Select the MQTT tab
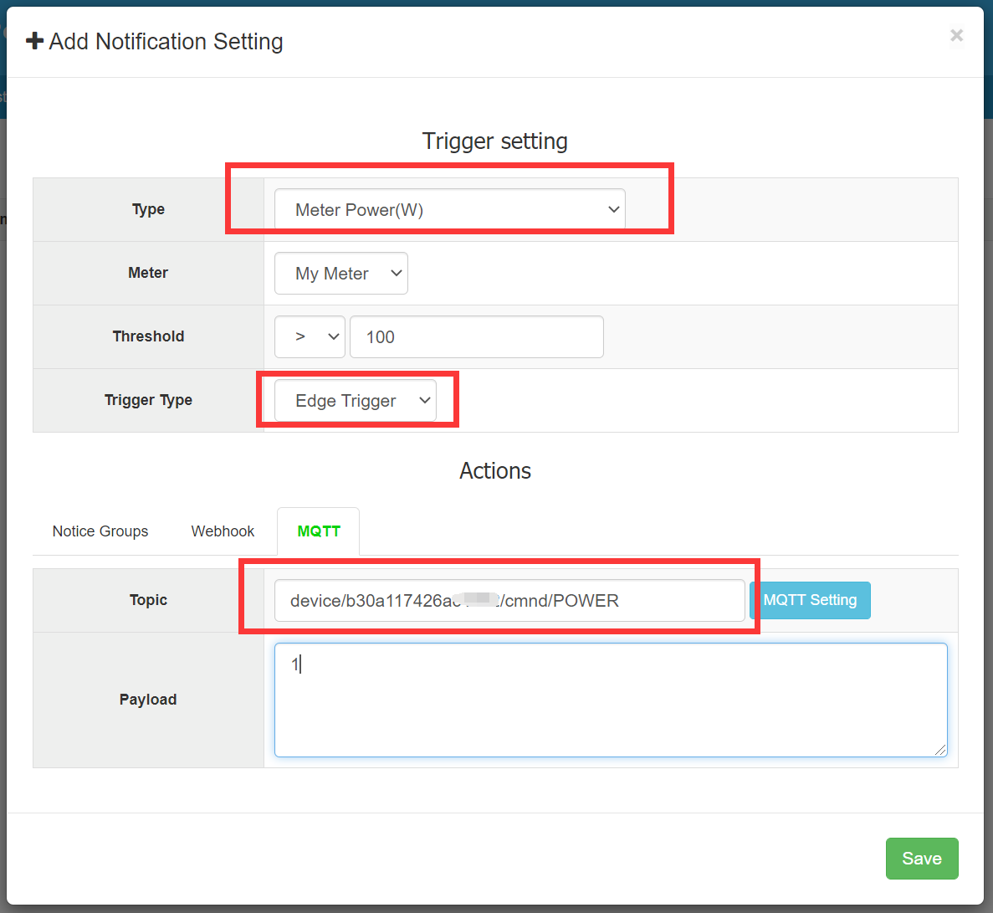Viewport: 993px width, 913px height. (x=319, y=531)
